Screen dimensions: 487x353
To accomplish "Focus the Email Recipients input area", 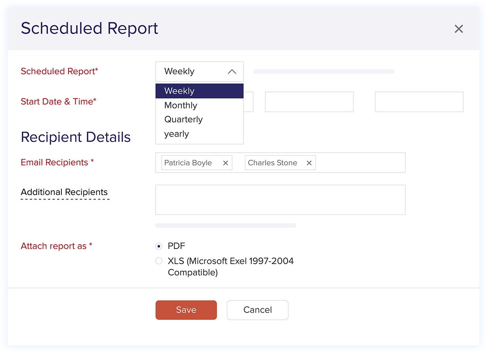I will (360, 163).
